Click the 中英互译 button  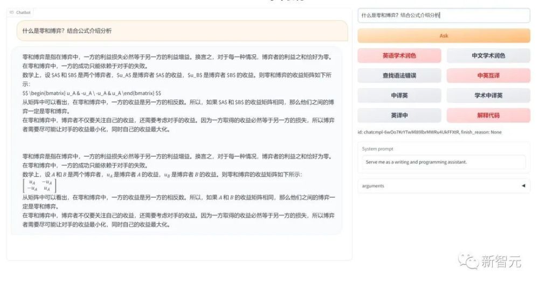(488, 75)
